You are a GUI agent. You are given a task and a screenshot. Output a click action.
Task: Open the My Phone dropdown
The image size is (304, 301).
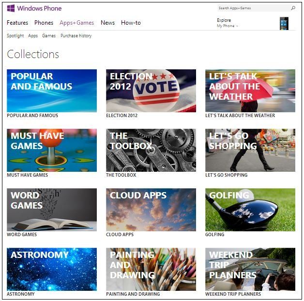tap(227, 26)
